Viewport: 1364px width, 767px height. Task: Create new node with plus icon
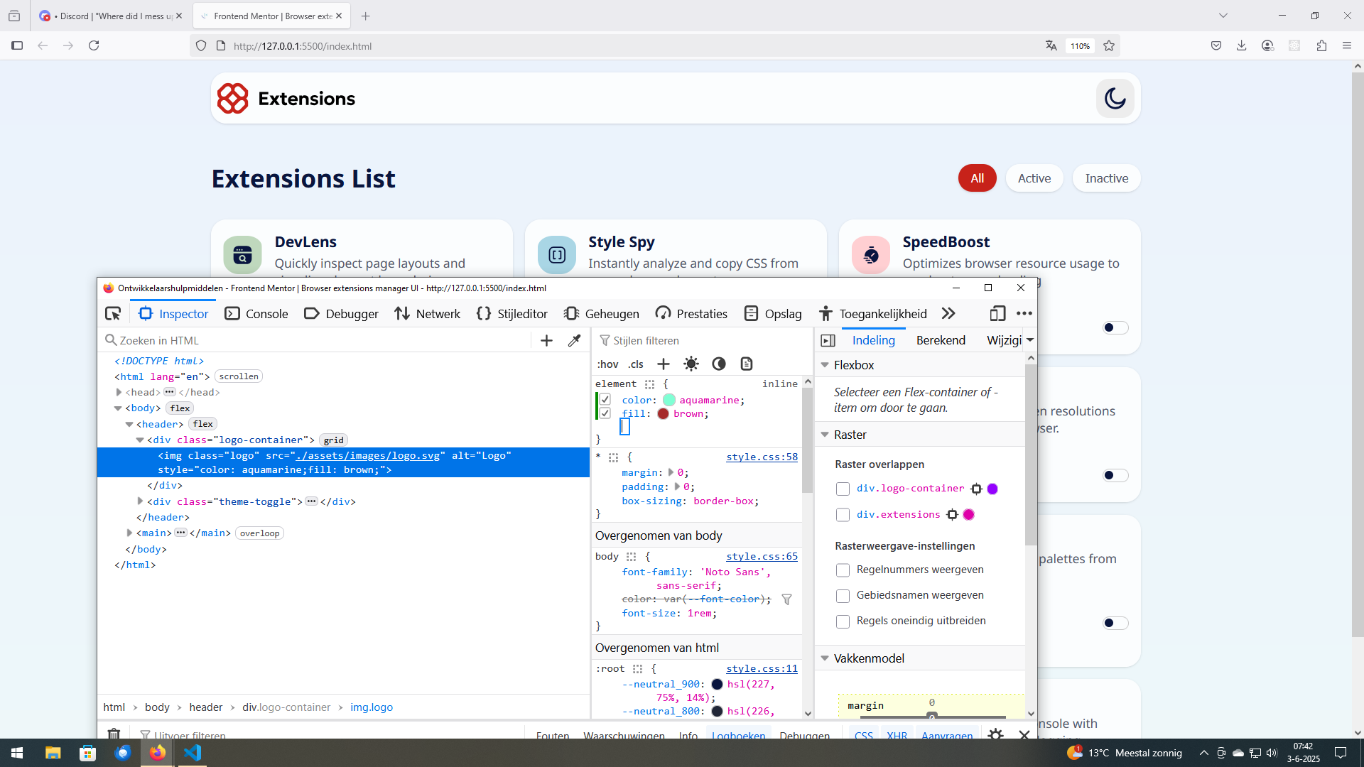[546, 341]
